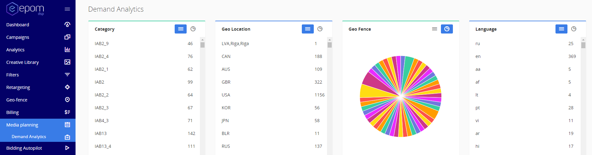Viewport: 592px width, 155px height.
Task: Click the Demand Analytics briefcase icon
Action: [x=67, y=137]
